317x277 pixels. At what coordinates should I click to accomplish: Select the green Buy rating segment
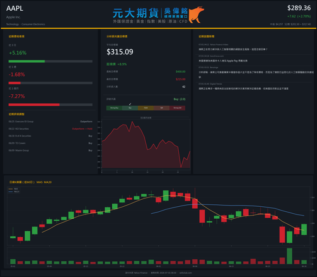(130, 108)
